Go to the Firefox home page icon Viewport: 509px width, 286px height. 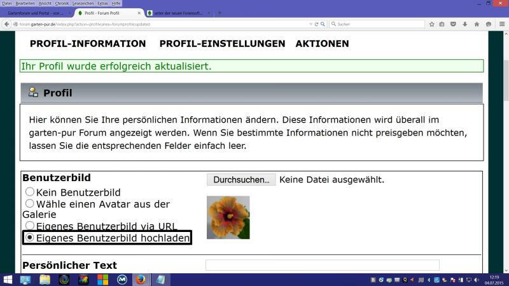(x=477, y=24)
